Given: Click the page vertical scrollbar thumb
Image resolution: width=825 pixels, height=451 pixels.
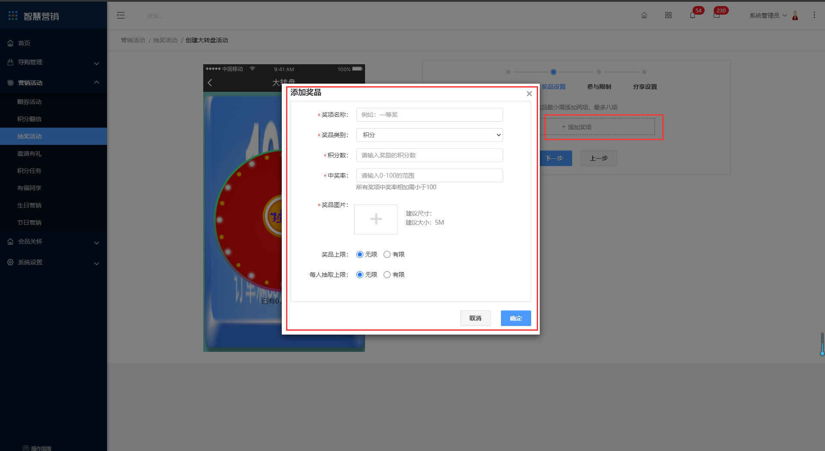Looking at the screenshot, I should point(822,344).
